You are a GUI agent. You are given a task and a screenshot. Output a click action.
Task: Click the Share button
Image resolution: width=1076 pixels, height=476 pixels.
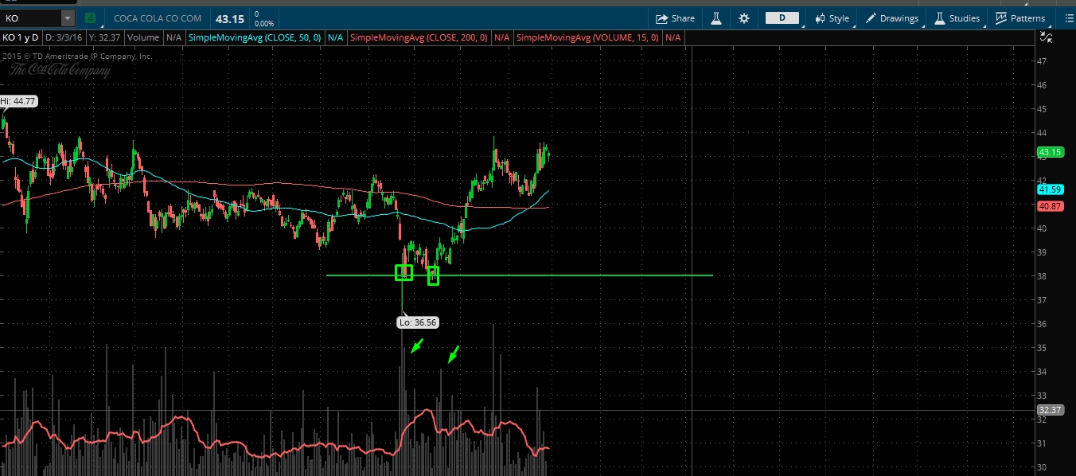(675, 18)
